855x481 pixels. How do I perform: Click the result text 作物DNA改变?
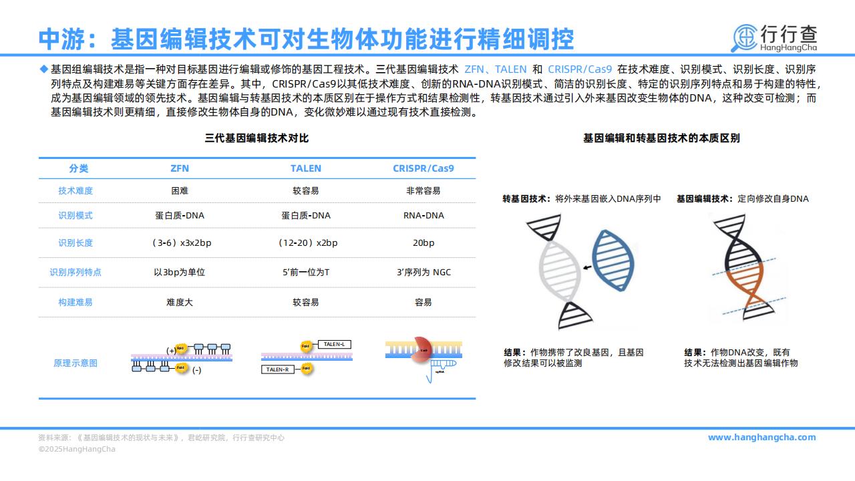pos(741,357)
